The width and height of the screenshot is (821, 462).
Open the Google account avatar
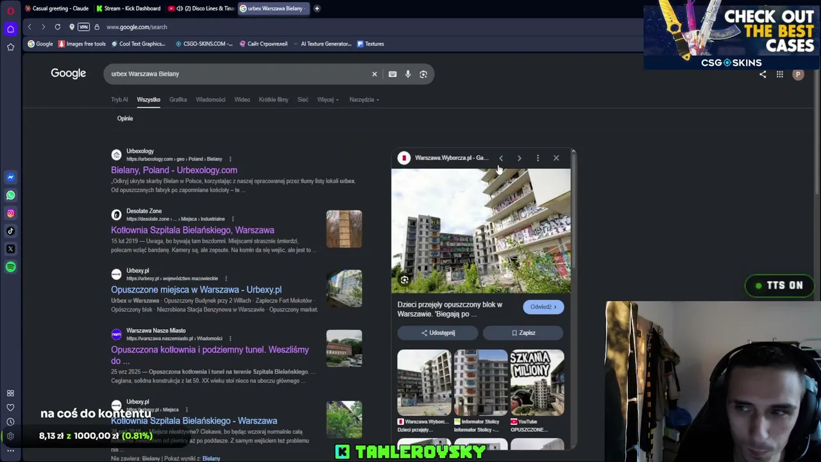pyautogui.click(x=798, y=74)
